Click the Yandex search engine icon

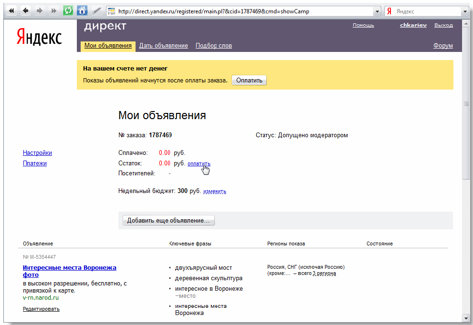coord(389,11)
